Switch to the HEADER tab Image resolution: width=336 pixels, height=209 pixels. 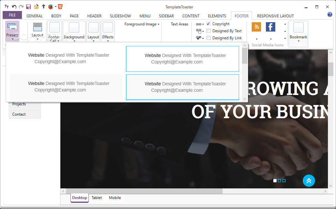click(94, 16)
